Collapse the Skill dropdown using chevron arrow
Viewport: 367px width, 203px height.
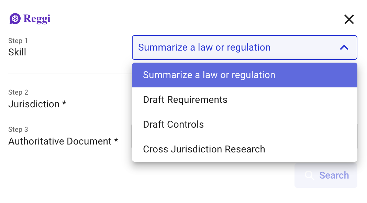[x=344, y=47]
